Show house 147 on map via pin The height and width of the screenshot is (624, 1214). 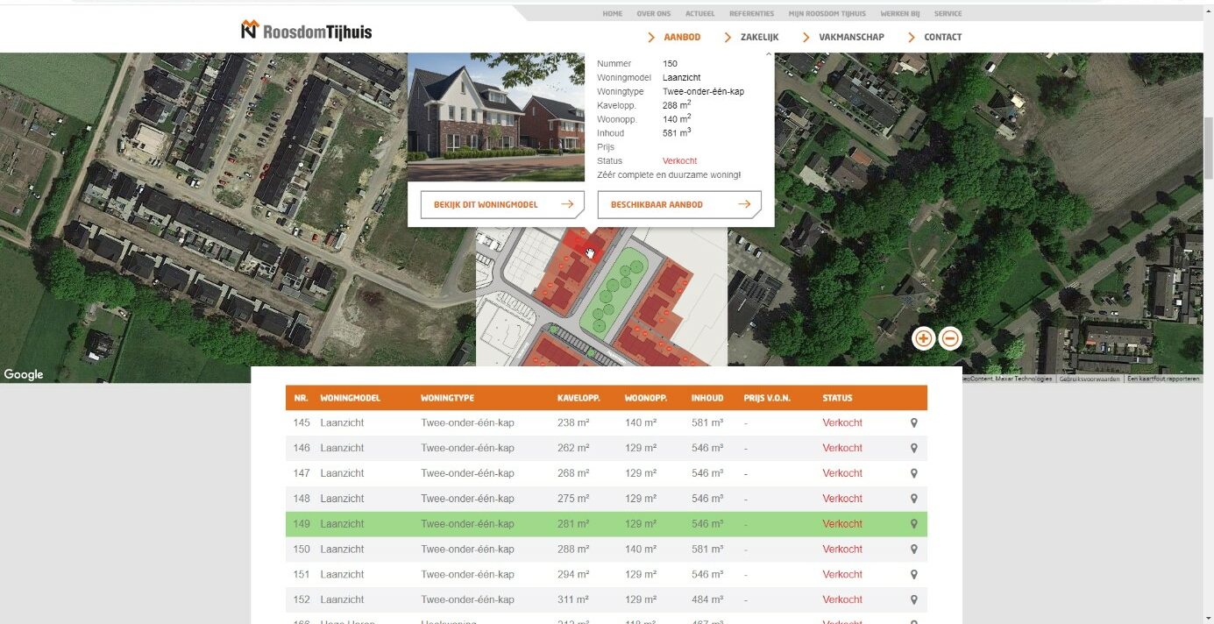tap(913, 473)
